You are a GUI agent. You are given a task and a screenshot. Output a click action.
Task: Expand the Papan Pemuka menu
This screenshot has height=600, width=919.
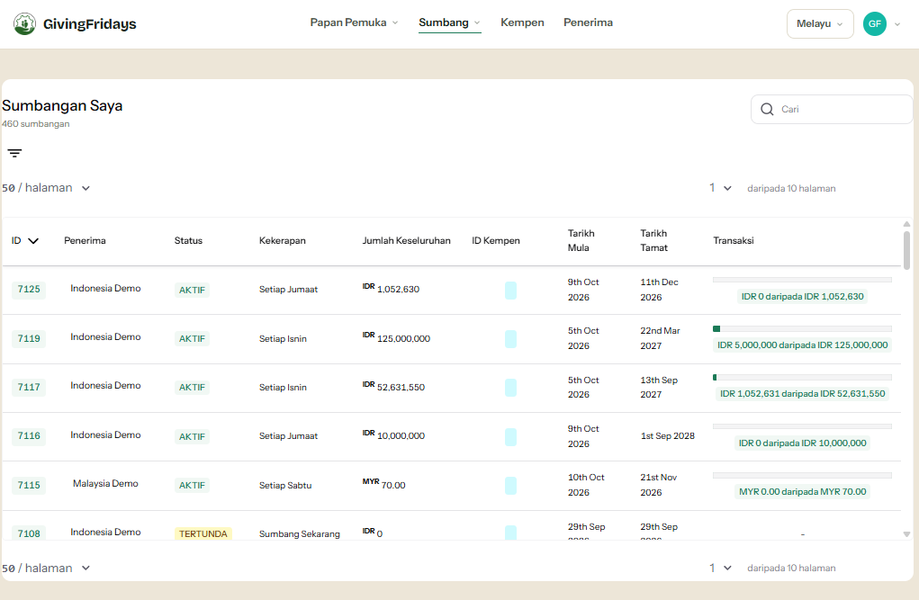click(354, 22)
